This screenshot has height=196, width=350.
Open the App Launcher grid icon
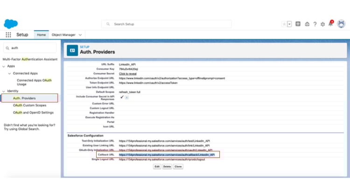pyautogui.click(x=8, y=35)
